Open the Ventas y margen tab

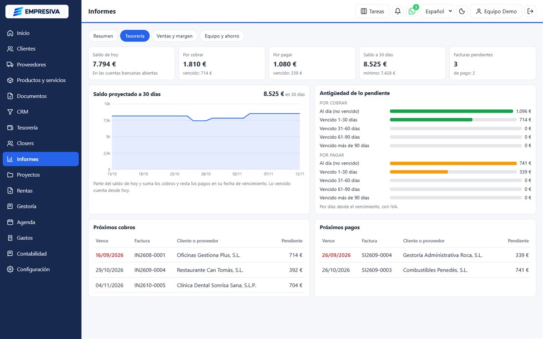(x=175, y=36)
